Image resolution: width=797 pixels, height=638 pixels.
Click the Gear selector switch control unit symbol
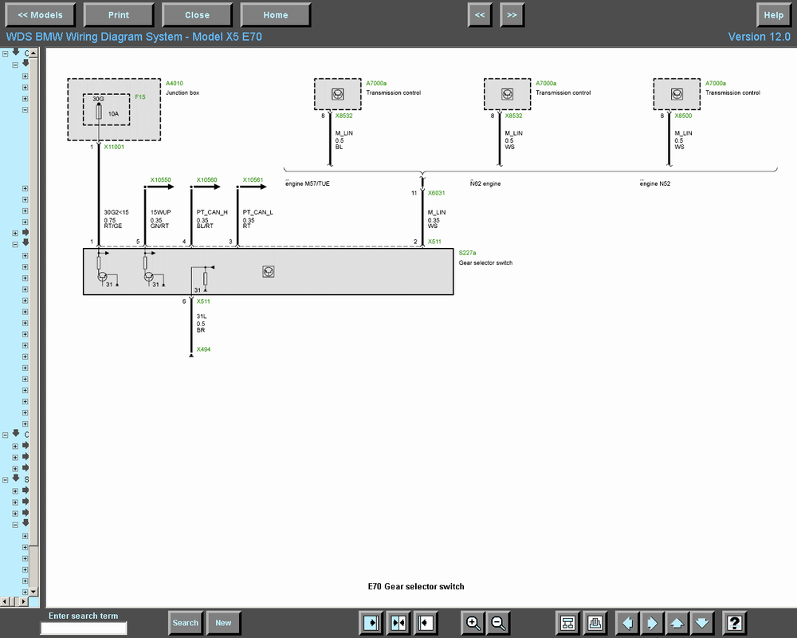coord(269,272)
